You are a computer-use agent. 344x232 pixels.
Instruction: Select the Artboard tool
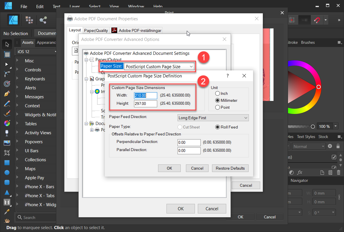7,54
